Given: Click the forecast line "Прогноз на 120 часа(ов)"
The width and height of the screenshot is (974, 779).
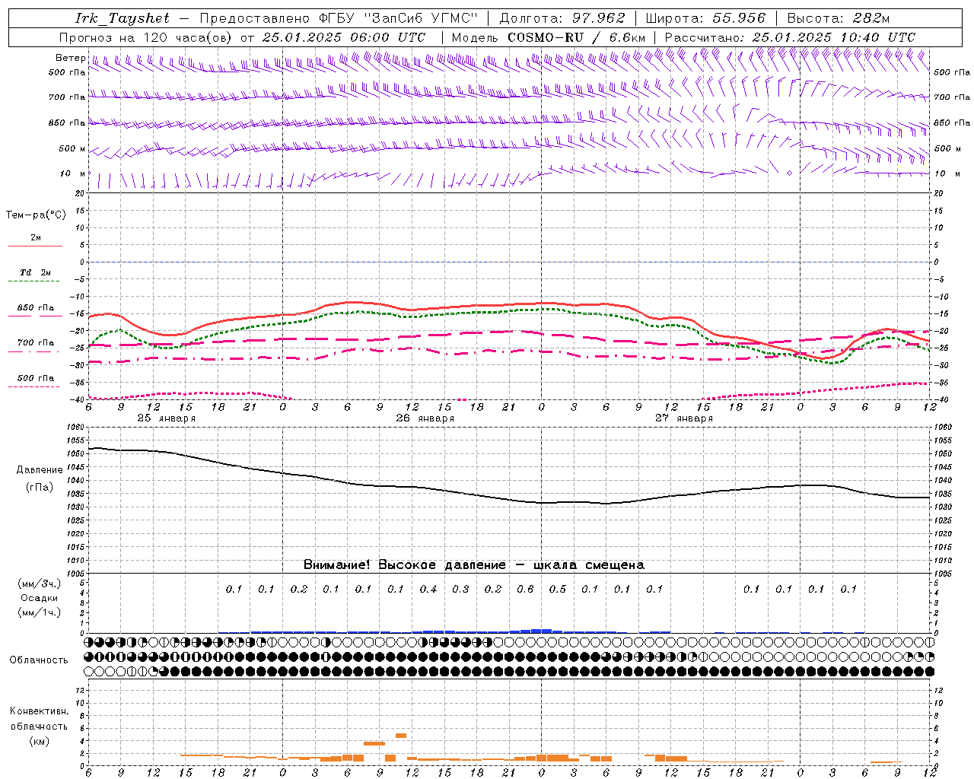Looking at the screenshot, I should [x=146, y=37].
